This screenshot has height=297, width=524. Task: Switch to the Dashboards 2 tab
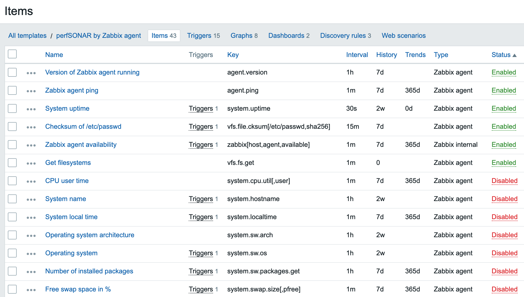[289, 36]
